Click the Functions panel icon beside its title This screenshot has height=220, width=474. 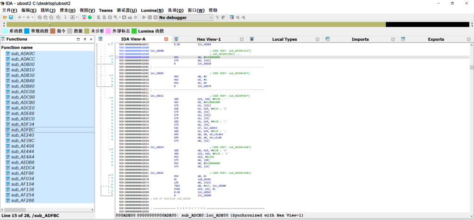[x=3, y=39]
